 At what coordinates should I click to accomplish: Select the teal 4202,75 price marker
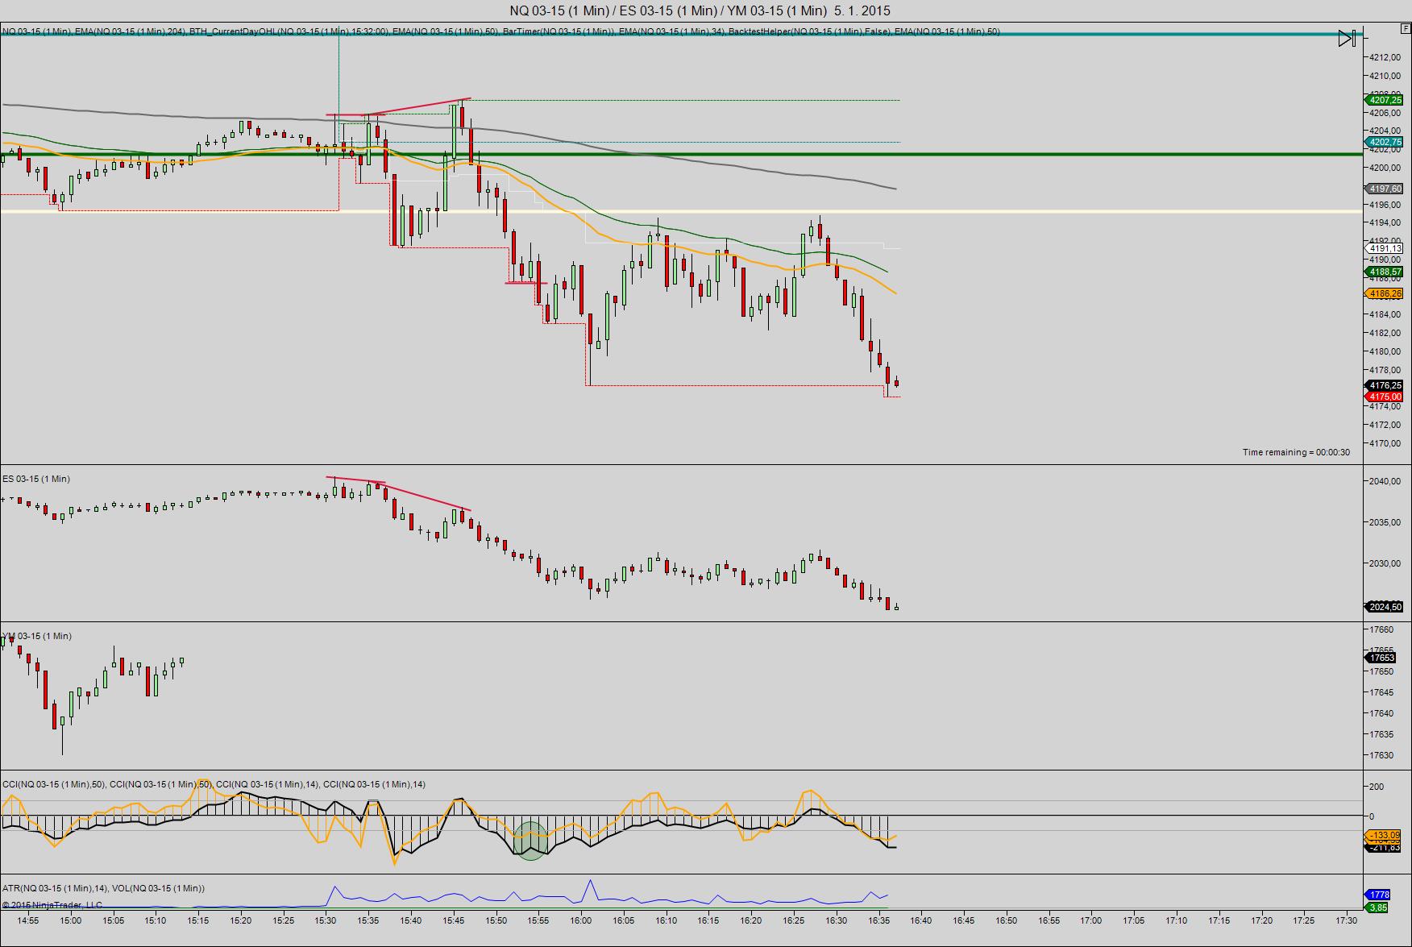point(1385,142)
